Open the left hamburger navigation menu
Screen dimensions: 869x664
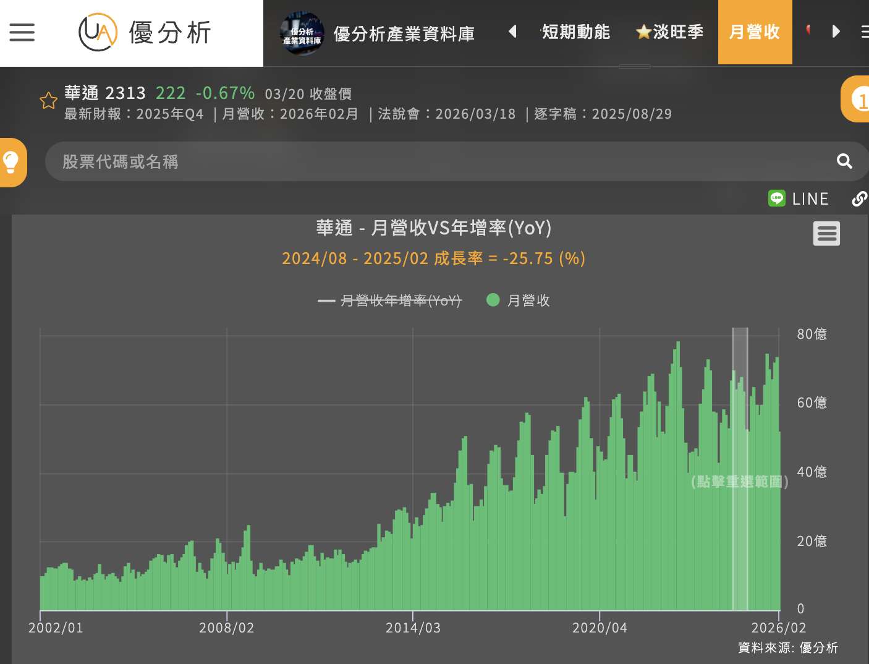tap(22, 32)
